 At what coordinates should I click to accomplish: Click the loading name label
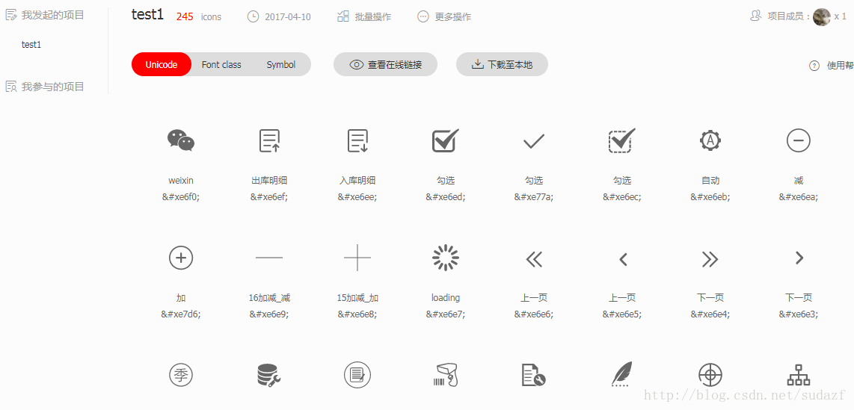click(446, 297)
